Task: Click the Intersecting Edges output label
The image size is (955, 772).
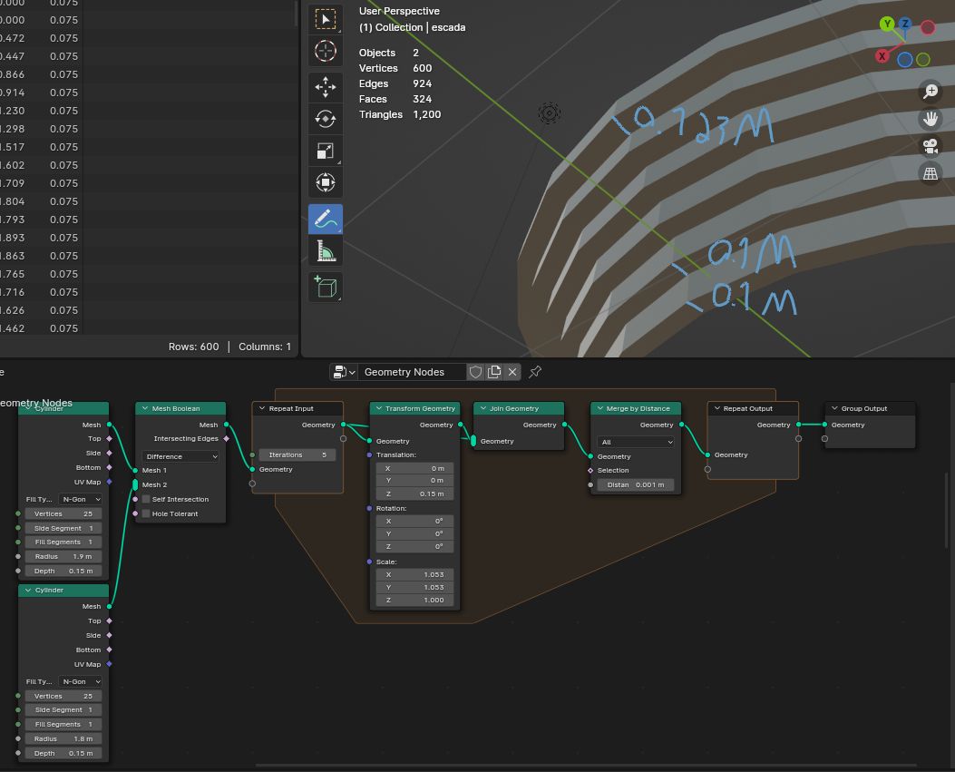Action: [x=186, y=439]
